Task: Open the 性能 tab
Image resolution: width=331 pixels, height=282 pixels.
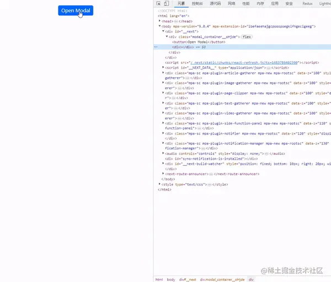Action: click(245, 4)
